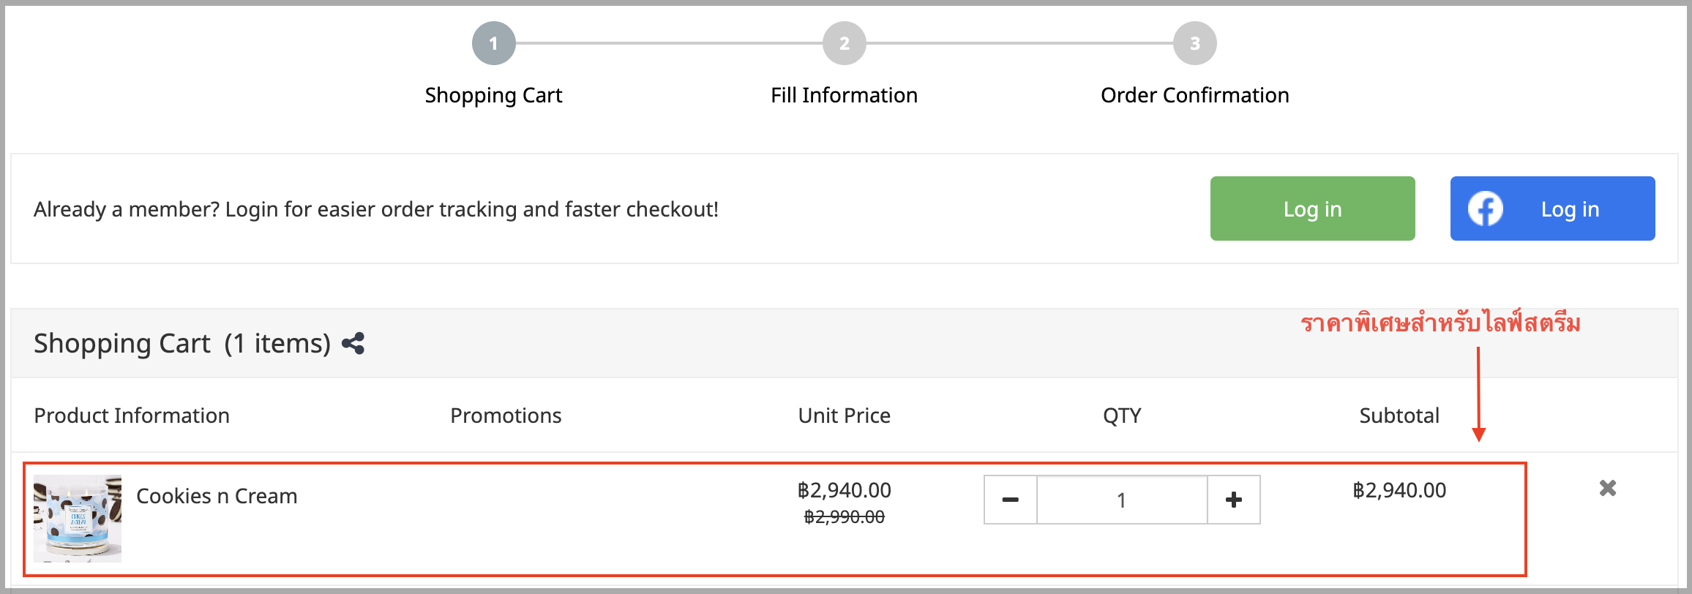Go to Order Confirmation step label
Viewport: 1692px width, 594px height.
[x=1195, y=95]
